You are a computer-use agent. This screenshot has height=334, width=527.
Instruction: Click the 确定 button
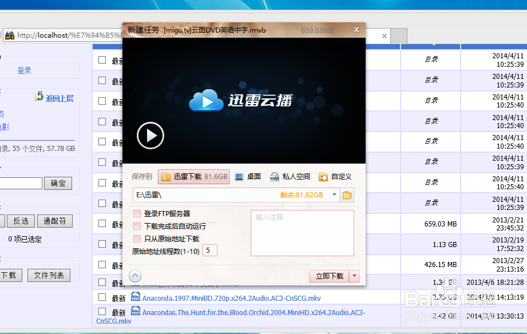(58, 183)
